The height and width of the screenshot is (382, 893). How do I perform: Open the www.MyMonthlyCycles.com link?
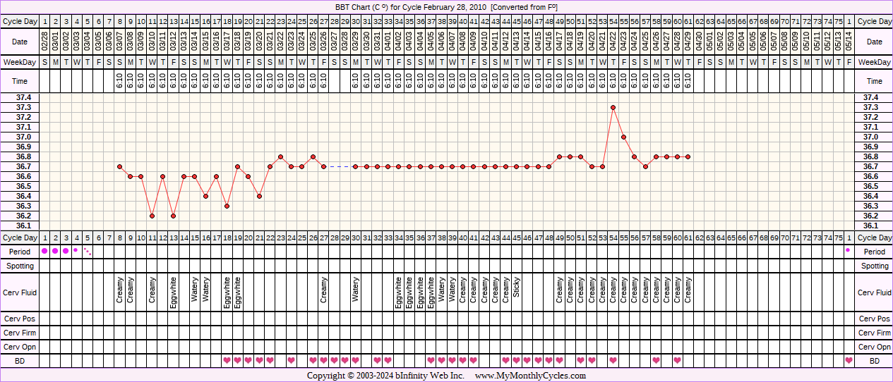[x=530, y=376]
